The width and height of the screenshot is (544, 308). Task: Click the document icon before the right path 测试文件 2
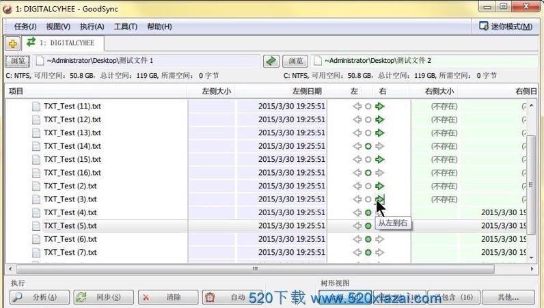[x=317, y=61]
